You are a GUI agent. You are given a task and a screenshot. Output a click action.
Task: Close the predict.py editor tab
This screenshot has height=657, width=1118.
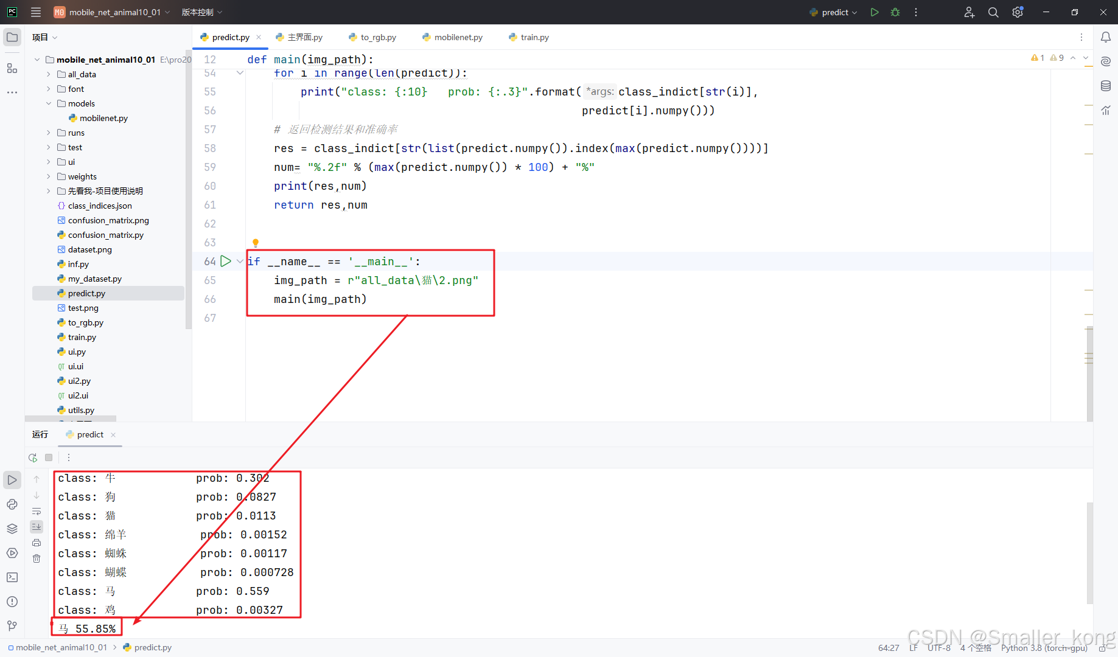[259, 37]
